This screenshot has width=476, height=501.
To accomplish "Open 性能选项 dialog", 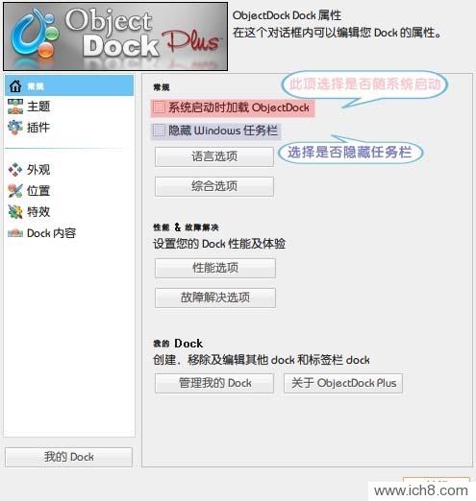I will pos(215,268).
